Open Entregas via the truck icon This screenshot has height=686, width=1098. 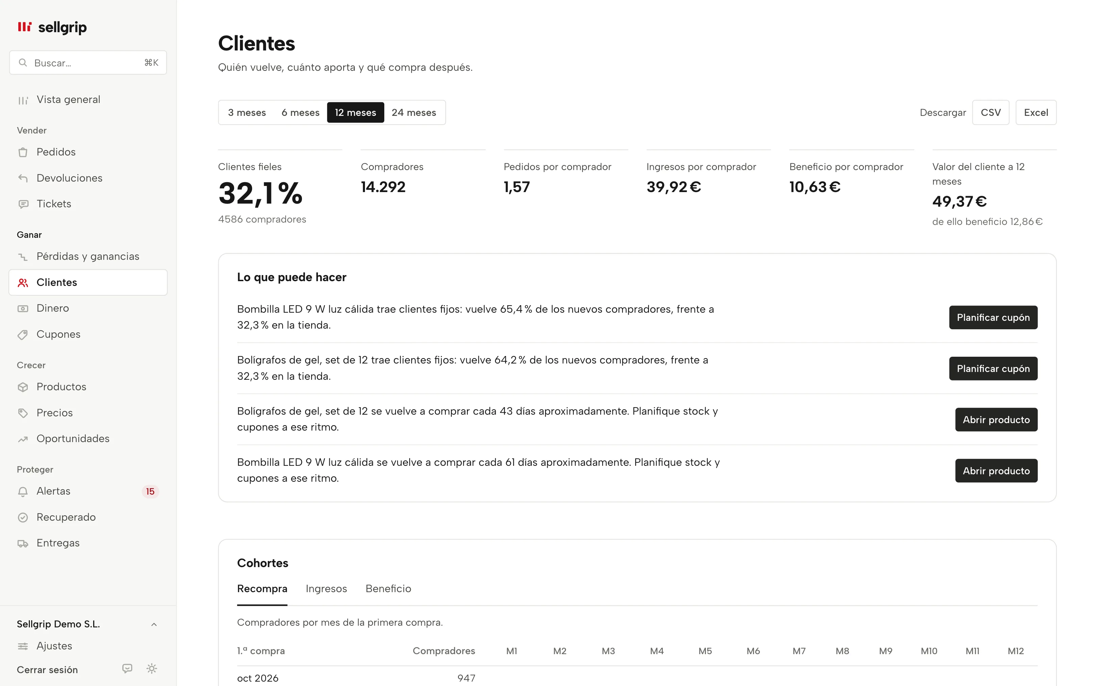click(23, 543)
